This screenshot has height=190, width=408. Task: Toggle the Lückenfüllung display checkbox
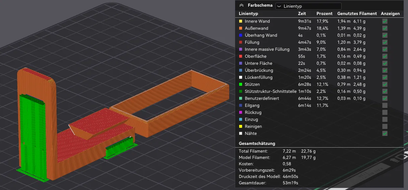[x=385, y=77]
